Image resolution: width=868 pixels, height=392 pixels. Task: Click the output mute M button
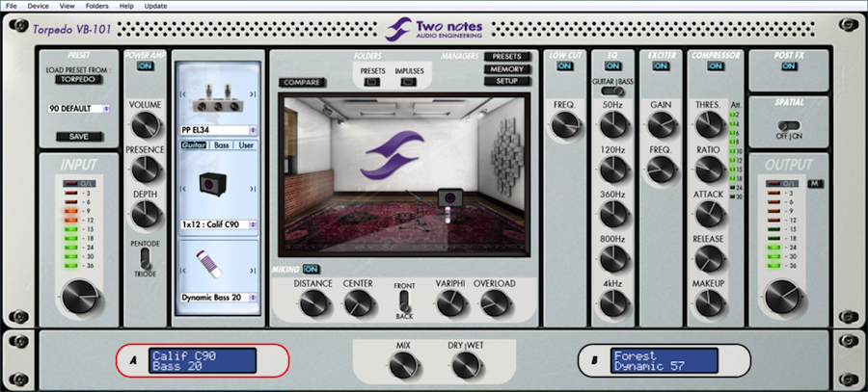point(815,183)
